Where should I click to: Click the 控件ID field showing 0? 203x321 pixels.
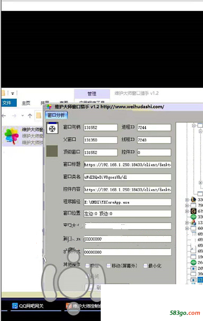click(154, 152)
